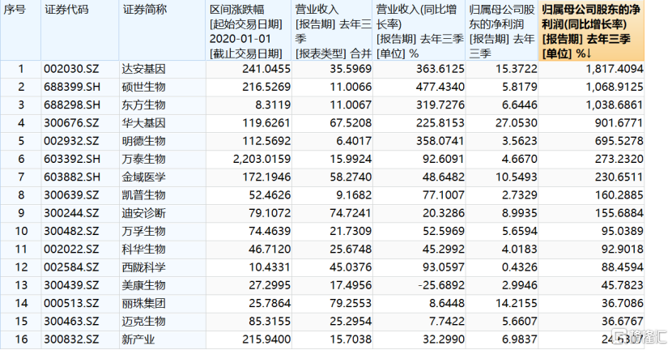Click stock name 新产业

138,339
